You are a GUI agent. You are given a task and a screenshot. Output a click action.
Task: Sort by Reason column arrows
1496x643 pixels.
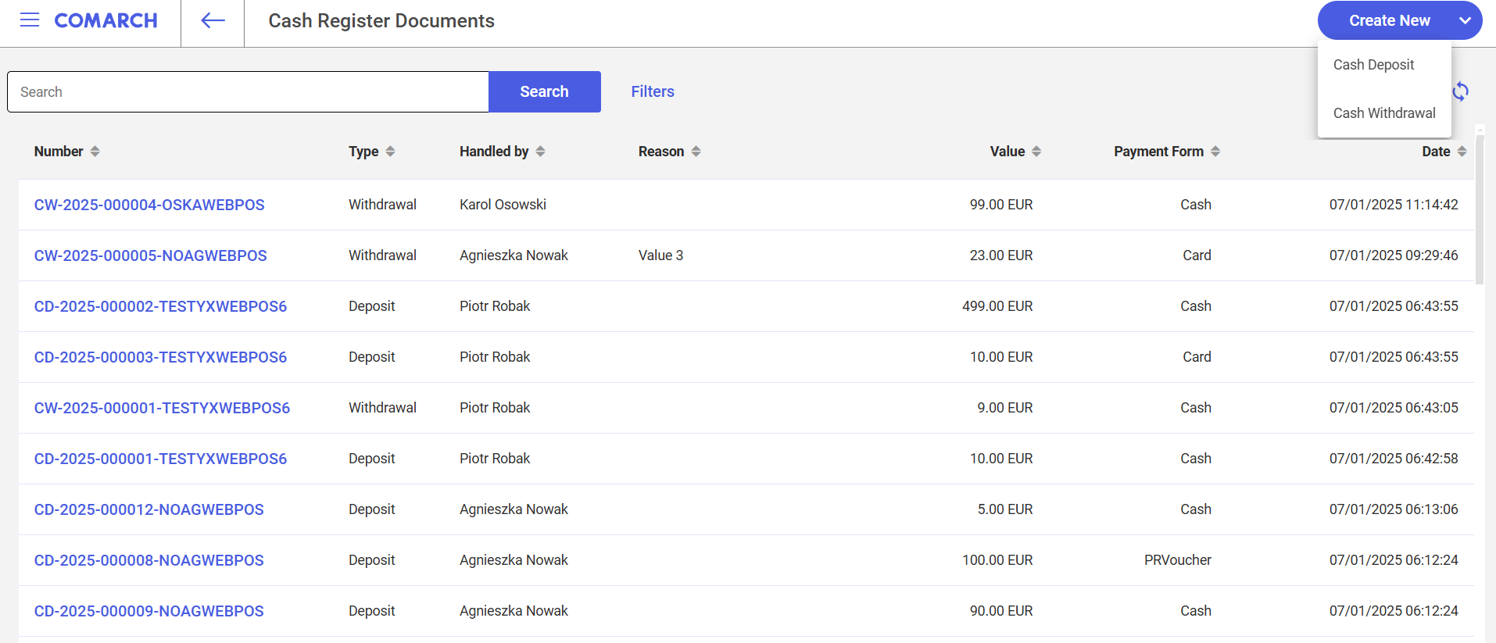pos(696,152)
